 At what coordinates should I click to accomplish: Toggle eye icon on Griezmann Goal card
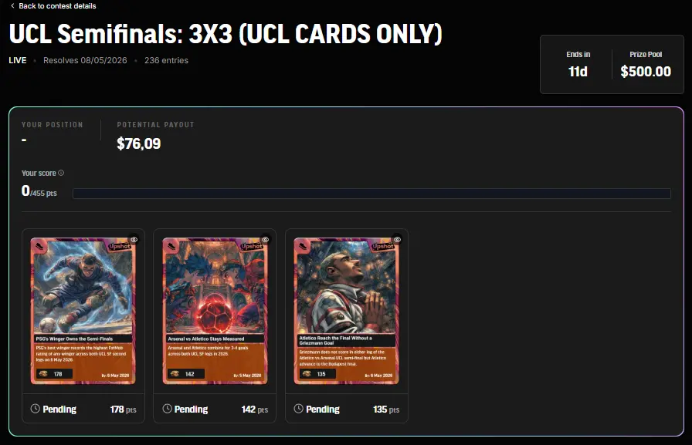[397, 240]
